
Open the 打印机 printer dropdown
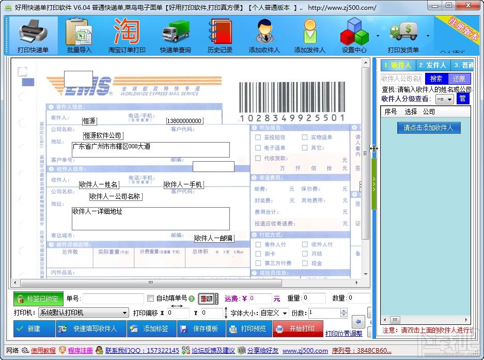(x=125, y=313)
